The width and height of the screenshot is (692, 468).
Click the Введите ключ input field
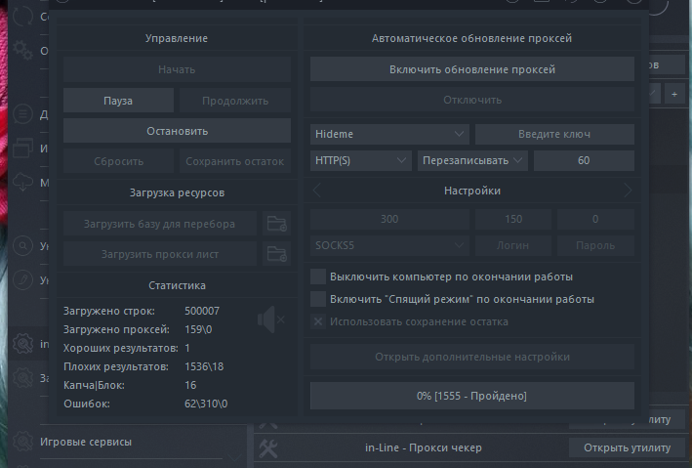pos(554,134)
